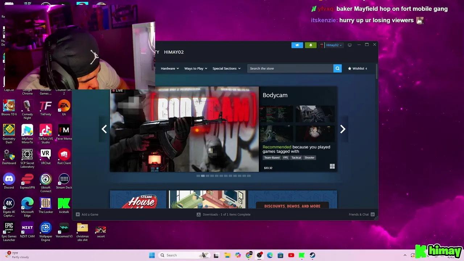Open the Bodycam featured banner image
The image size is (464, 261).
(x=184, y=129)
